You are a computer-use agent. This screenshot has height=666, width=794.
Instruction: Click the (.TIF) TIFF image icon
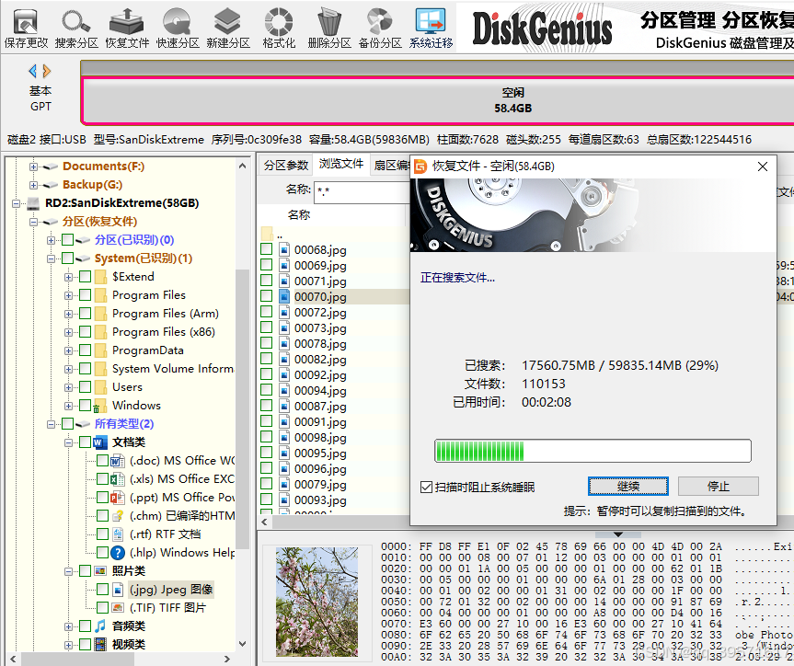[x=118, y=608]
